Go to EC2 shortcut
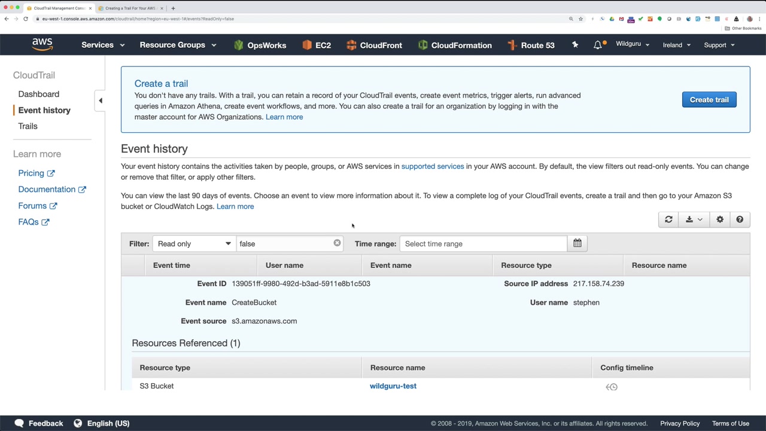766x431 pixels. (317, 45)
